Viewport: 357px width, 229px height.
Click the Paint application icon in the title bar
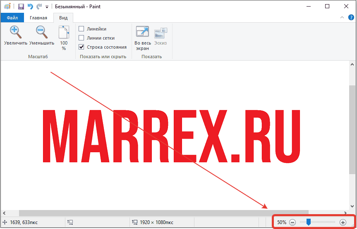[x=7, y=6]
